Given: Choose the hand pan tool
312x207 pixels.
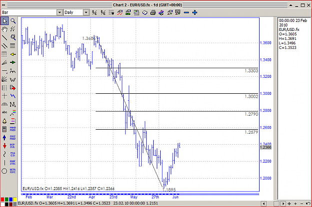Looking at the screenshot, I should coord(4,29).
